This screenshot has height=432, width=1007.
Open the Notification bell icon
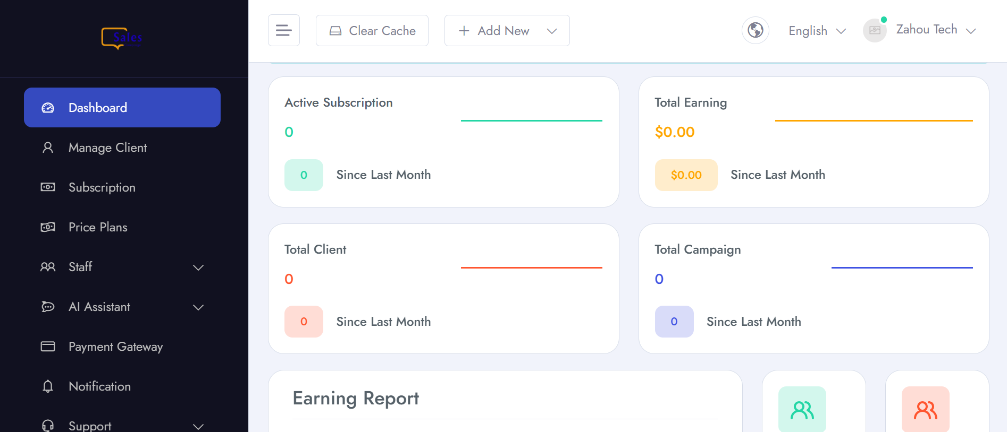tap(48, 386)
